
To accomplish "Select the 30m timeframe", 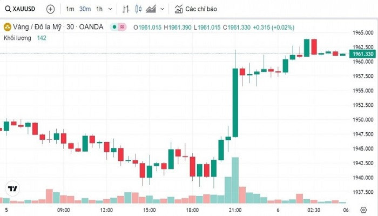I will point(85,9).
